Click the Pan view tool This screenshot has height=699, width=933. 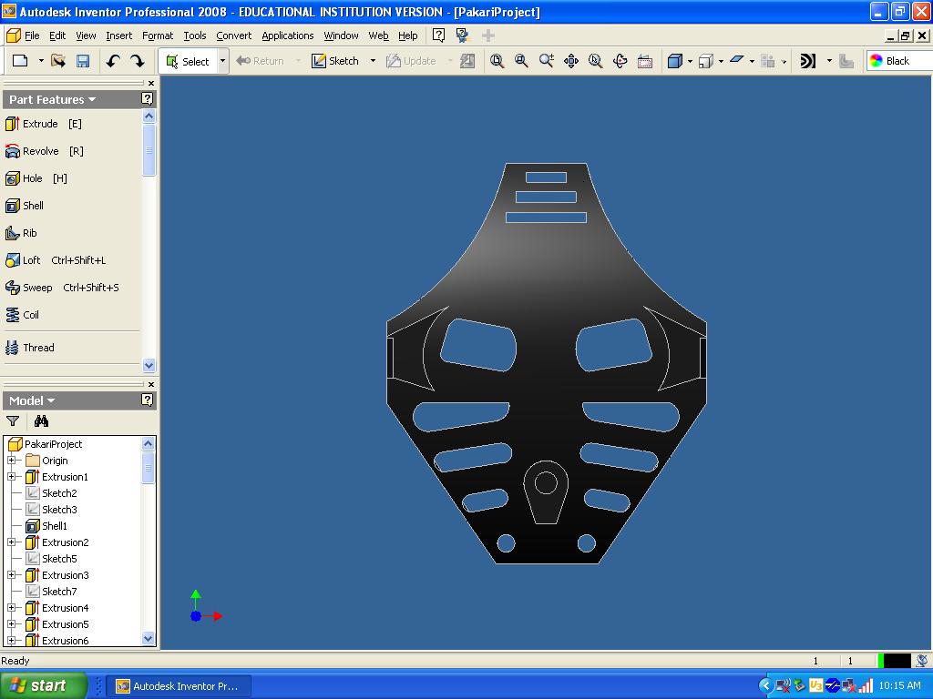pyautogui.click(x=571, y=61)
